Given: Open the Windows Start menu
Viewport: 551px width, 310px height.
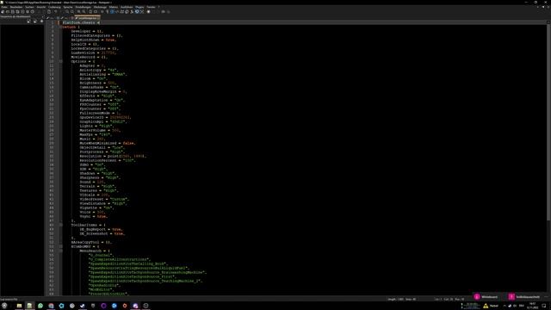Looking at the screenshot, I should click(x=4, y=306).
